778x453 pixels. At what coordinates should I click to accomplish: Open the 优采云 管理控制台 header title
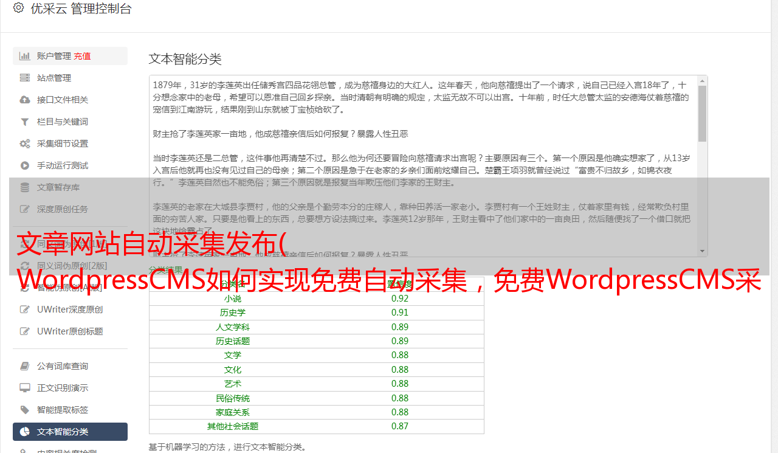81,9
